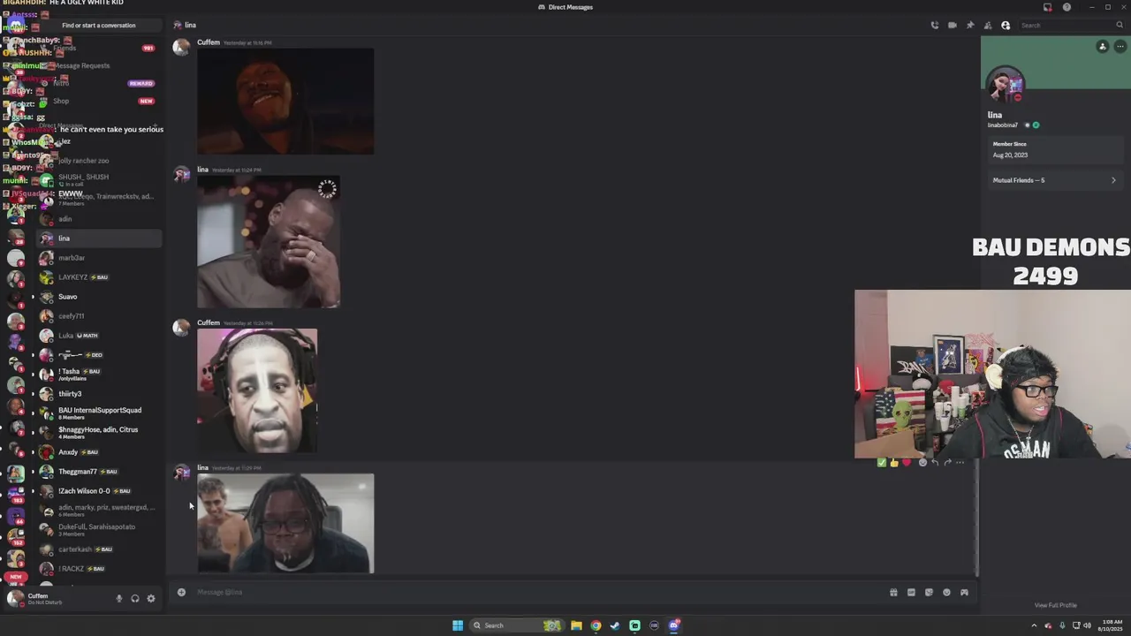React with red heart emoji

pyautogui.click(x=906, y=462)
